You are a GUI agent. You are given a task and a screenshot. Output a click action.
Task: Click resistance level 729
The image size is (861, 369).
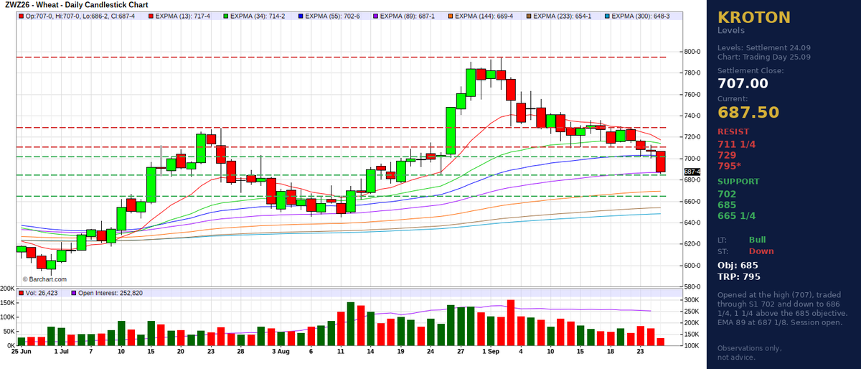pos(725,154)
